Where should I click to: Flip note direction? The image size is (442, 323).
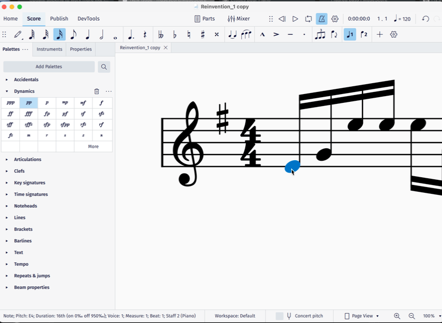[x=334, y=35]
